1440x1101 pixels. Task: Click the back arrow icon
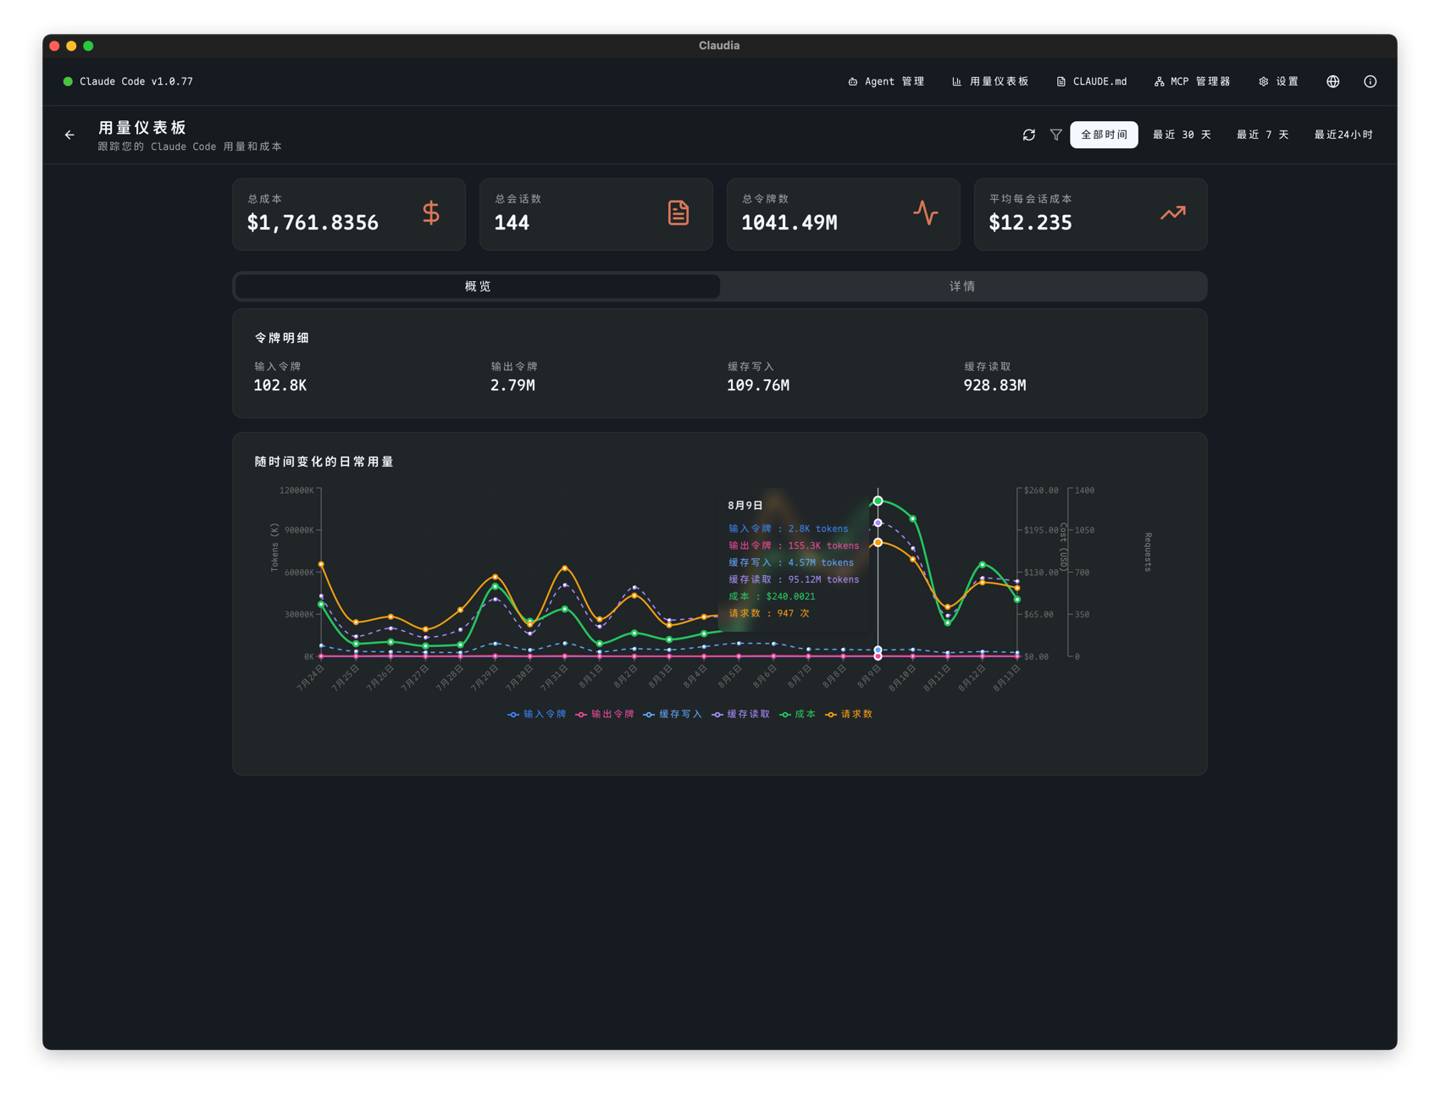pos(69,135)
